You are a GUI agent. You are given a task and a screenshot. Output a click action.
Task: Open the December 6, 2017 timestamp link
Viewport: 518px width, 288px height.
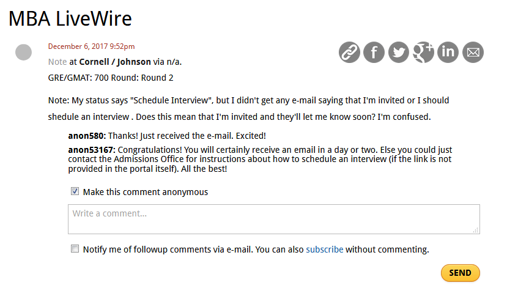pyautogui.click(x=92, y=46)
